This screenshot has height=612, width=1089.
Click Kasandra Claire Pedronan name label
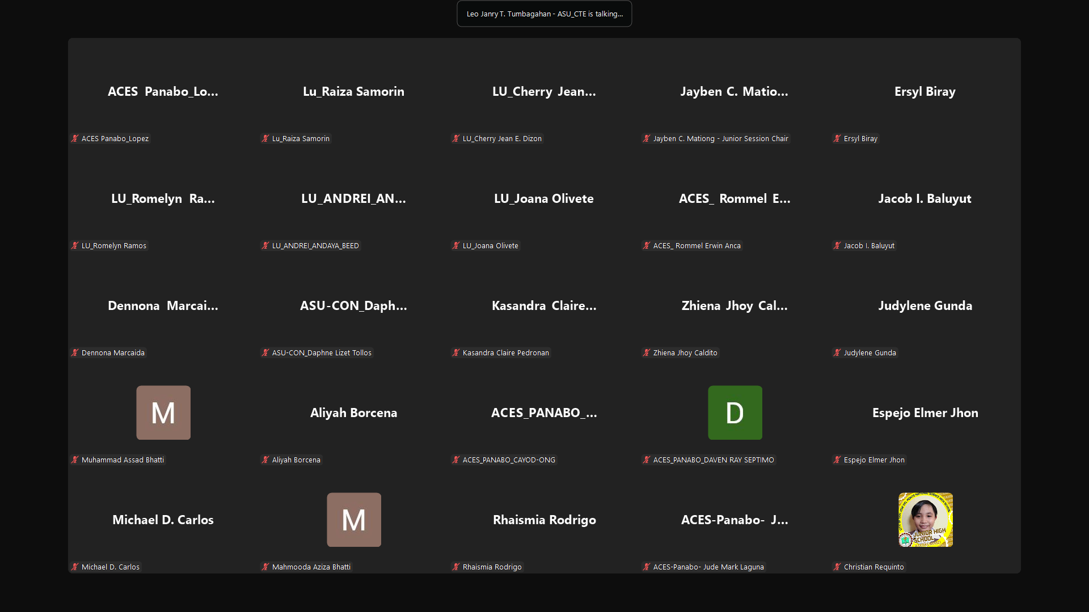click(x=505, y=352)
